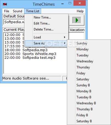
Task: Save time list as Tuesday
Action: (89, 55)
